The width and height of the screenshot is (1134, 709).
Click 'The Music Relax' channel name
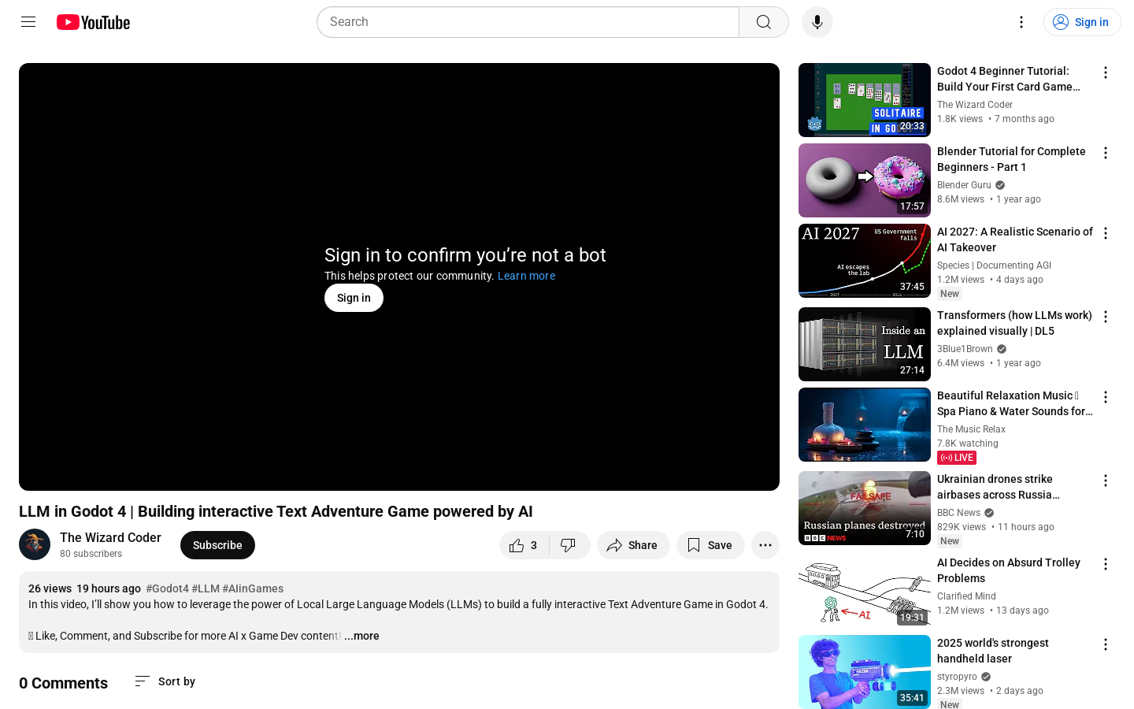pos(971,429)
